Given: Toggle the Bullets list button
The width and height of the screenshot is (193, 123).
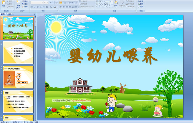Looking at the screenshot, I should (61, 3).
